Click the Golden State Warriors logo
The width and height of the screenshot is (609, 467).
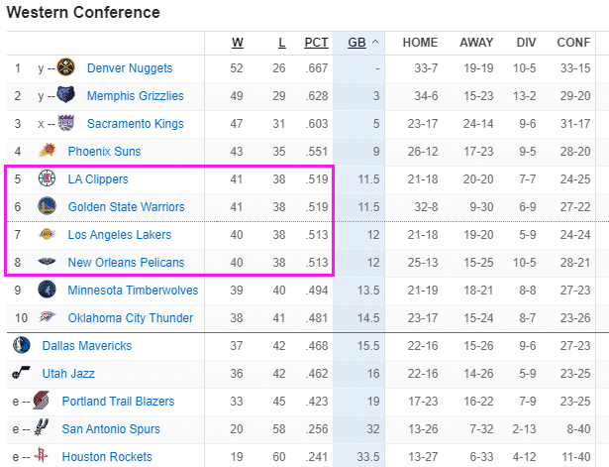click(x=47, y=207)
